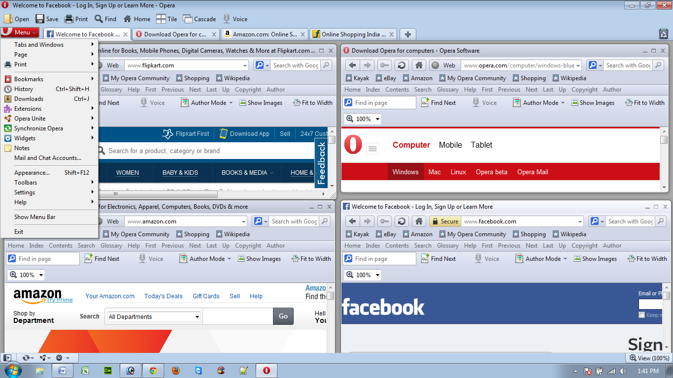Toggle Show Images in Opera Software window
Screen dimensions: 673x378
point(593,102)
